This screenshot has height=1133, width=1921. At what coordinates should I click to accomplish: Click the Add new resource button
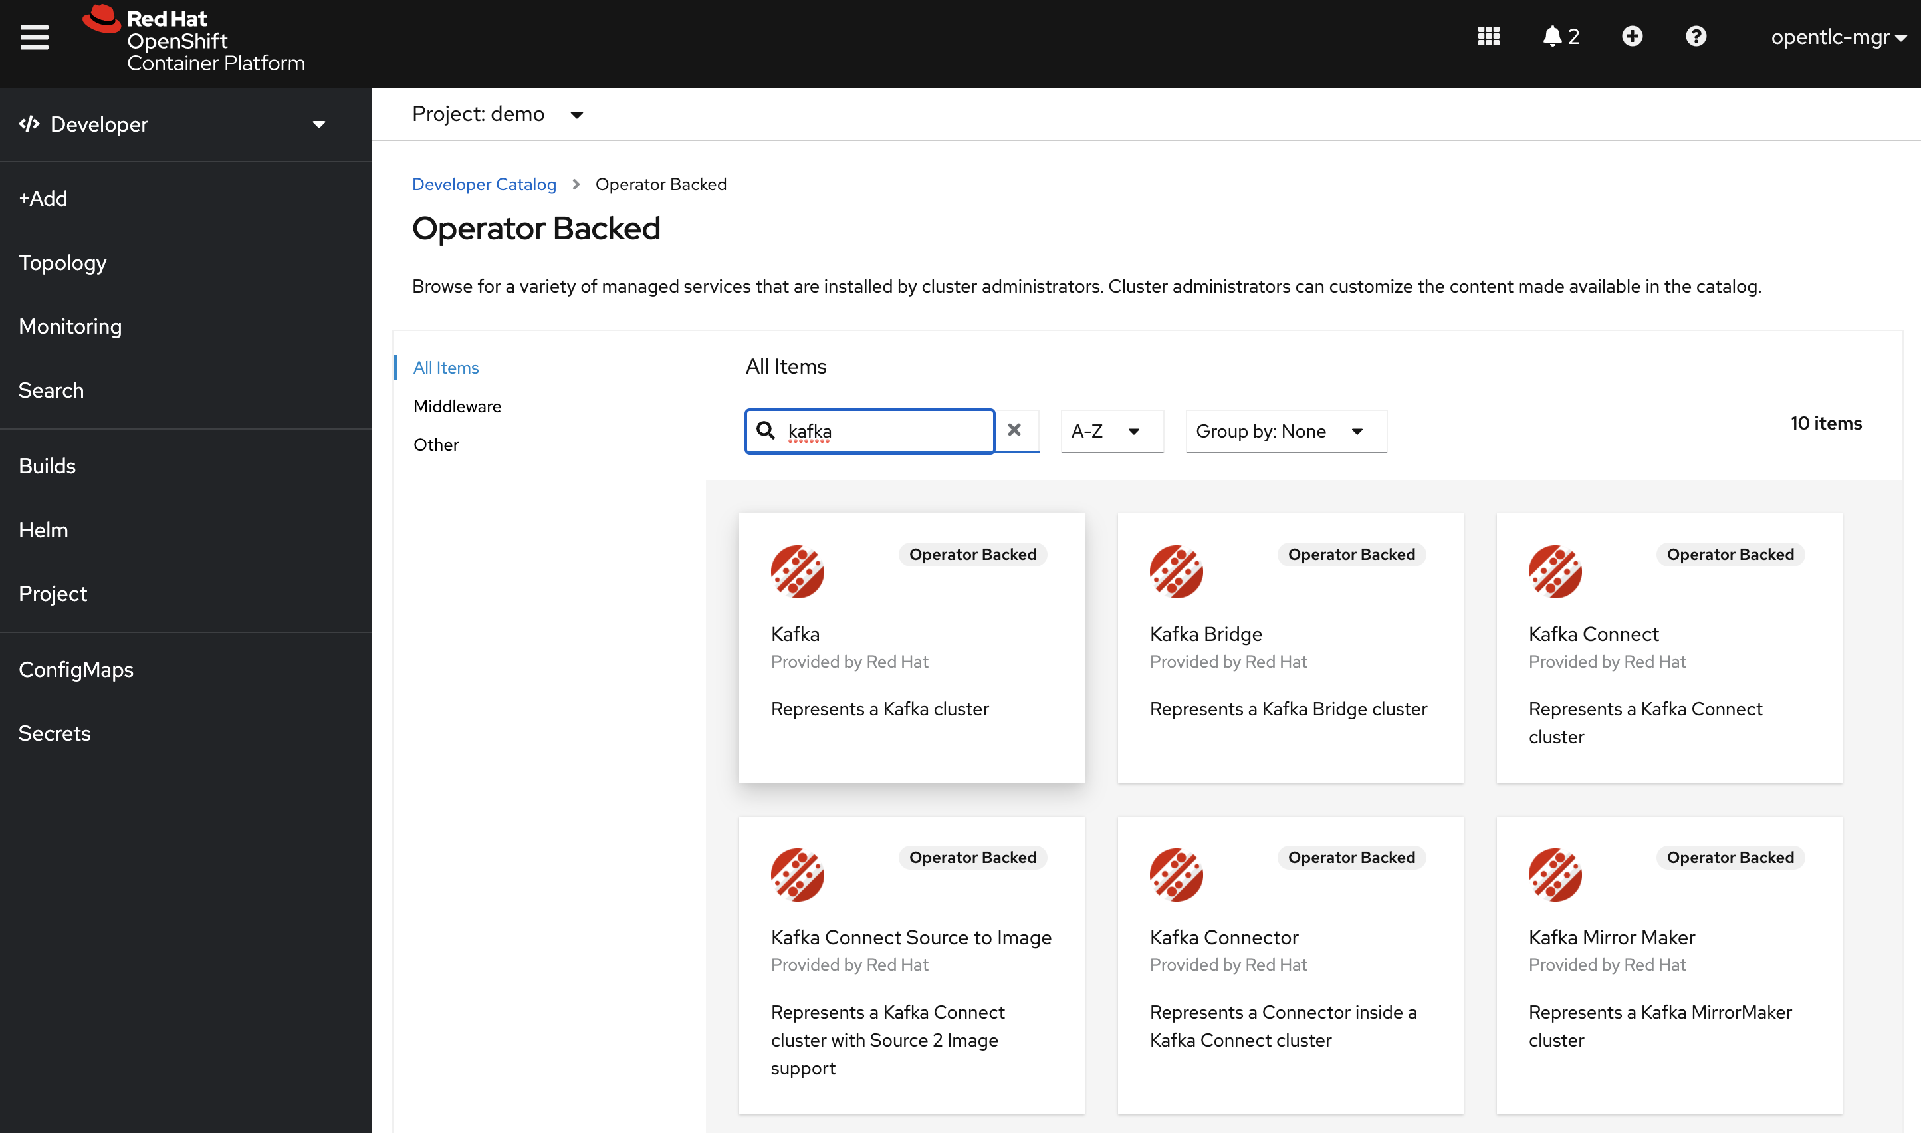pos(1633,37)
